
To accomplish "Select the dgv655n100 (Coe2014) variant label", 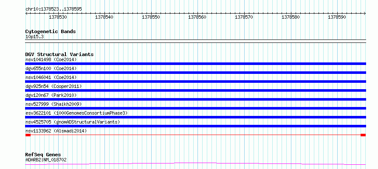I will [51, 68].
